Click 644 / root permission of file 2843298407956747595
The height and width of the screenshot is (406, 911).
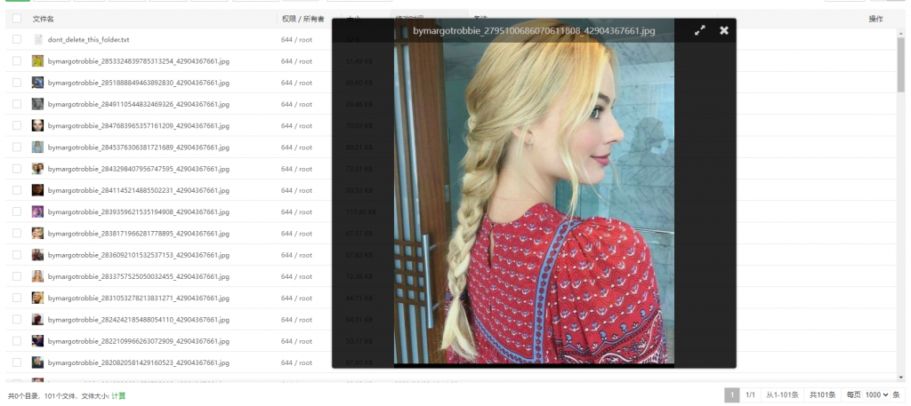(296, 169)
